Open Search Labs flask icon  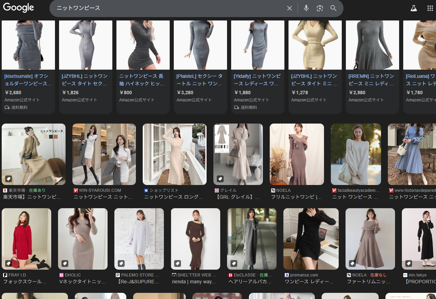click(x=413, y=8)
